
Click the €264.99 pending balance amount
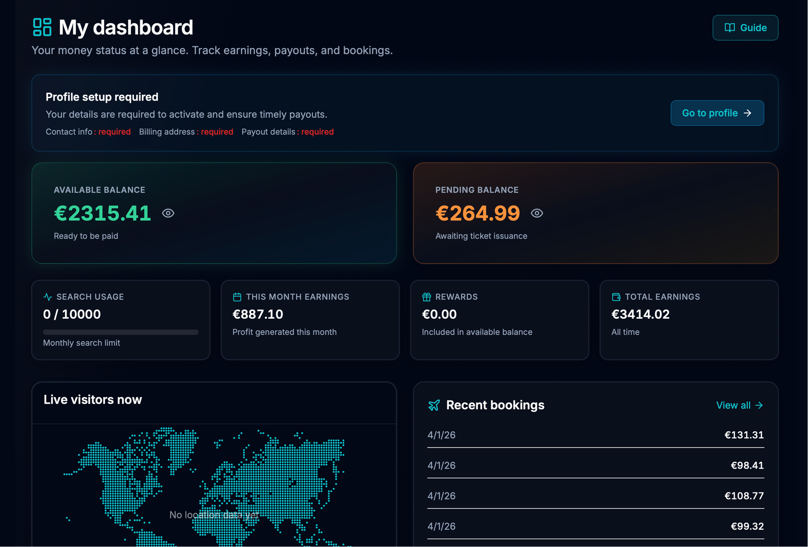478,213
